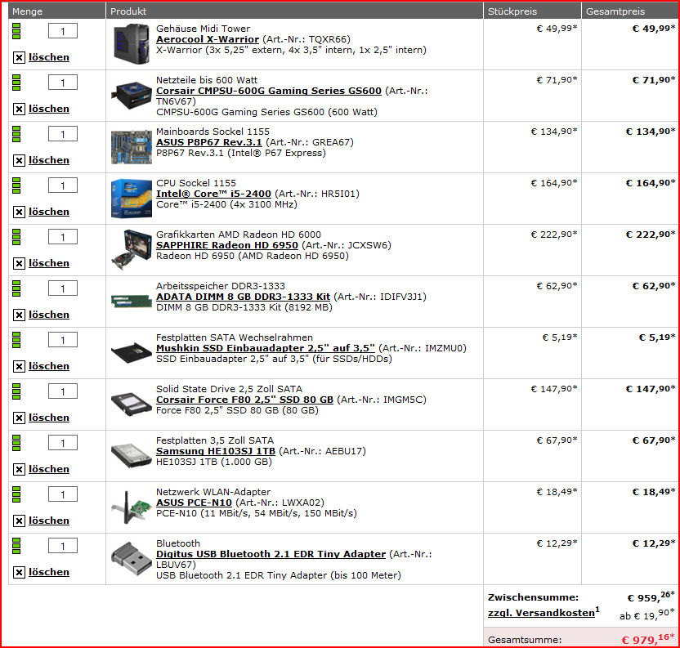Open the zzgl. Versandkosten shipping costs link

click(x=544, y=612)
